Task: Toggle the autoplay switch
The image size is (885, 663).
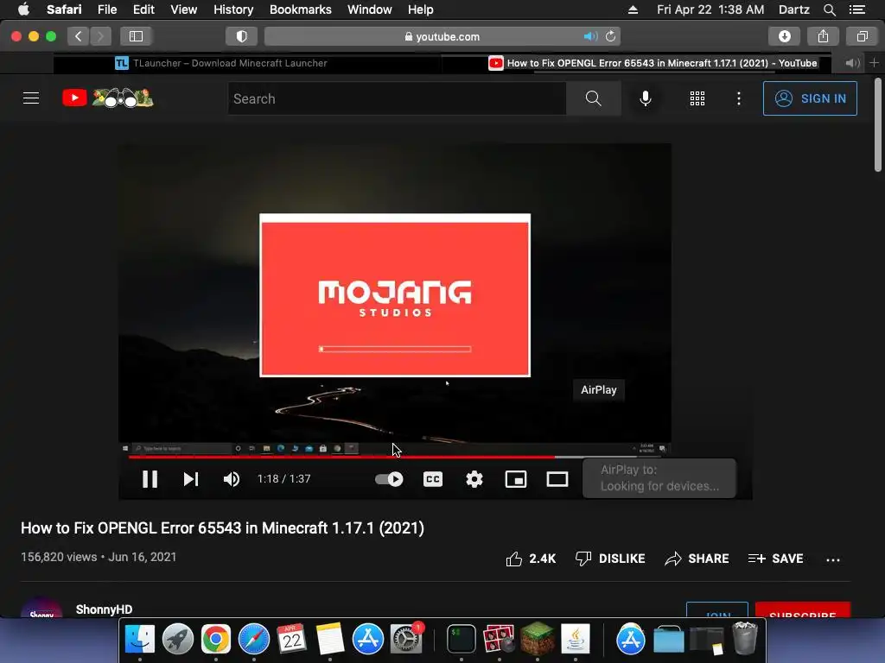Action: point(389,478)
